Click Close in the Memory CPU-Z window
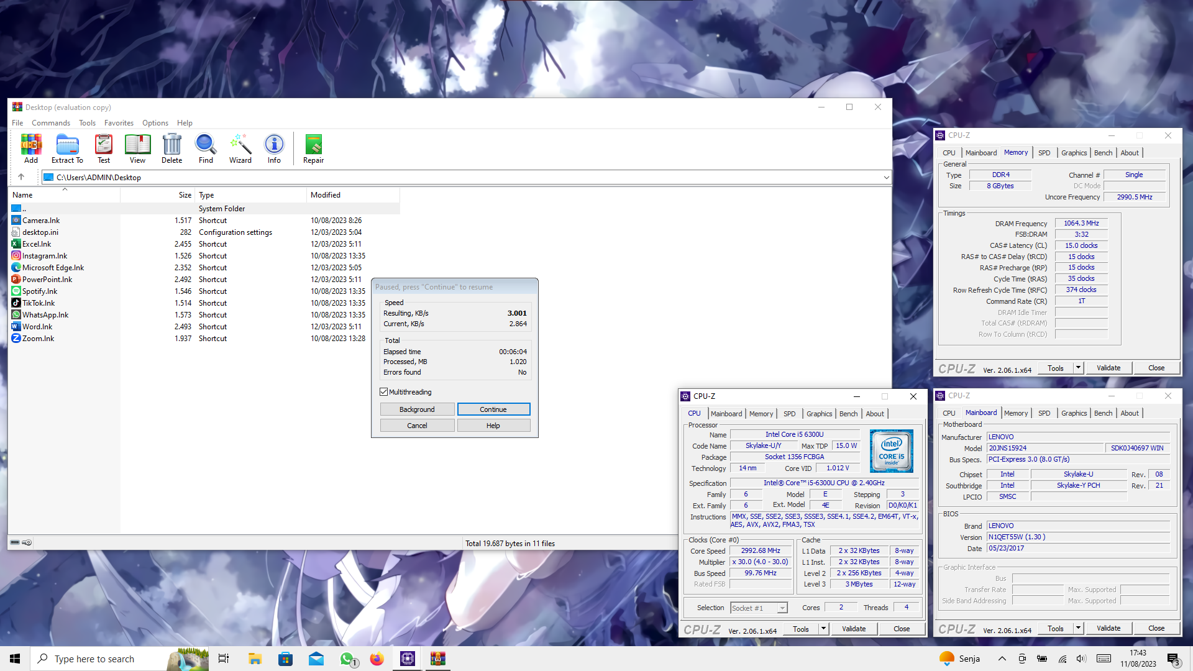1193x671 pixels. [x=1156, y=368]
